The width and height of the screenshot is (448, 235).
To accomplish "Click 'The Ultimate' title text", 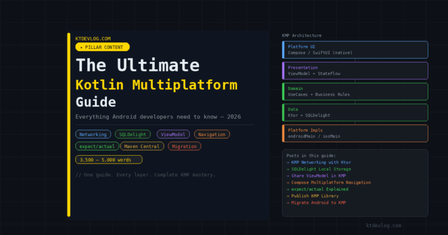I will click(x=138, y=65).
